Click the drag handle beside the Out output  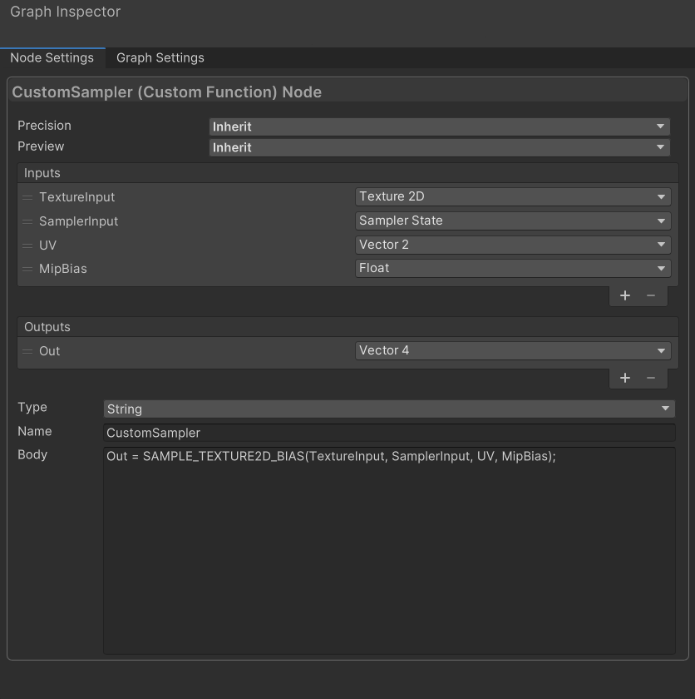pos(27,350)
